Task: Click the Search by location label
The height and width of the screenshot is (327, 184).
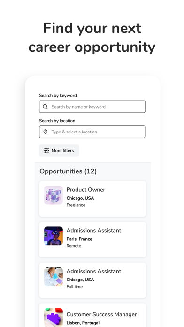Action: [57, 121]
